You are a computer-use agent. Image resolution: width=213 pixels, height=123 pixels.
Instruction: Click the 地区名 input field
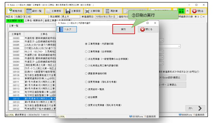(31, 17)
